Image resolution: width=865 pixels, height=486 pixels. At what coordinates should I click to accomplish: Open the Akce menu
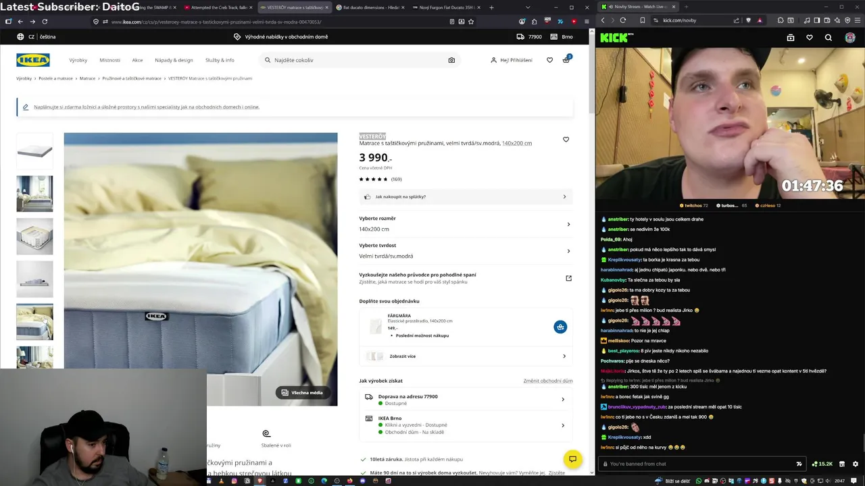pyautogui.click(x=137, y=60)
